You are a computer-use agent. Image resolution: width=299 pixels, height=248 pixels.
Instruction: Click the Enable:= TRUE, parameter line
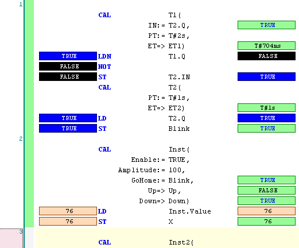[160, 160]
